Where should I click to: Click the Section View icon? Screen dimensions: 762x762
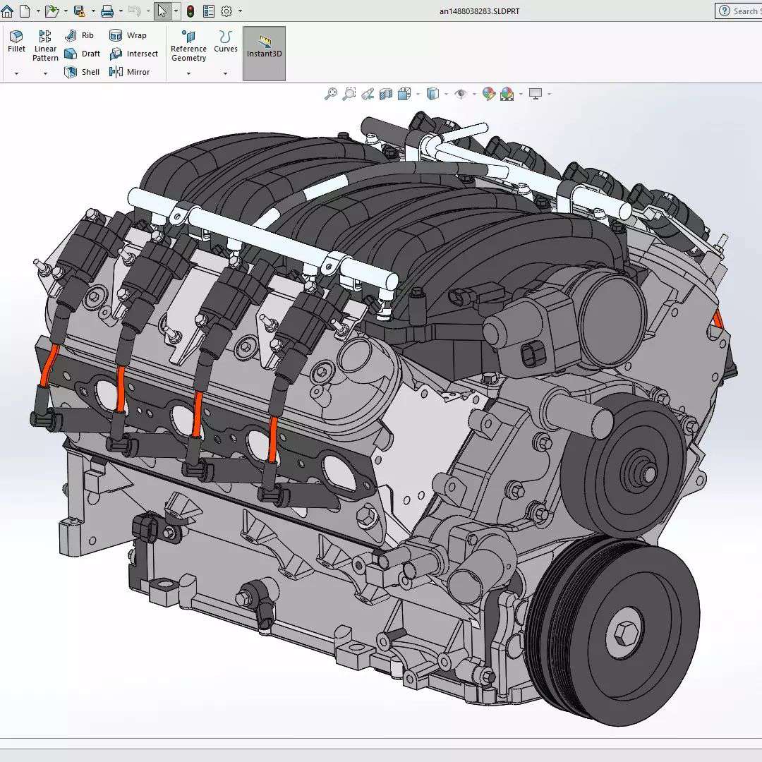coord(386,93)
